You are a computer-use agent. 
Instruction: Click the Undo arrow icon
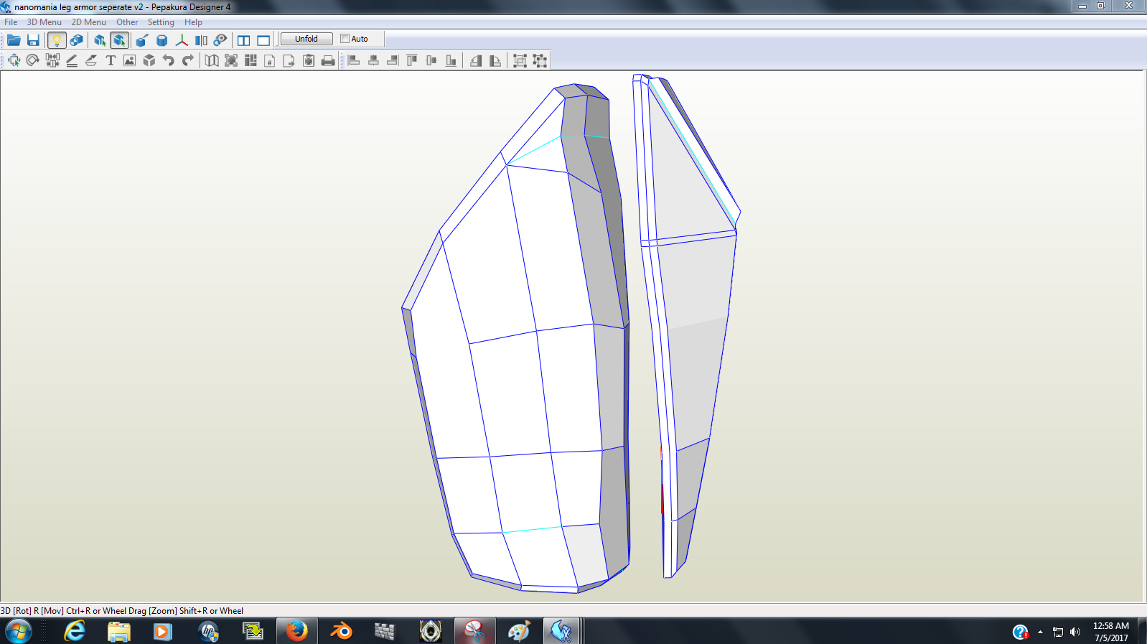point(169,61)
